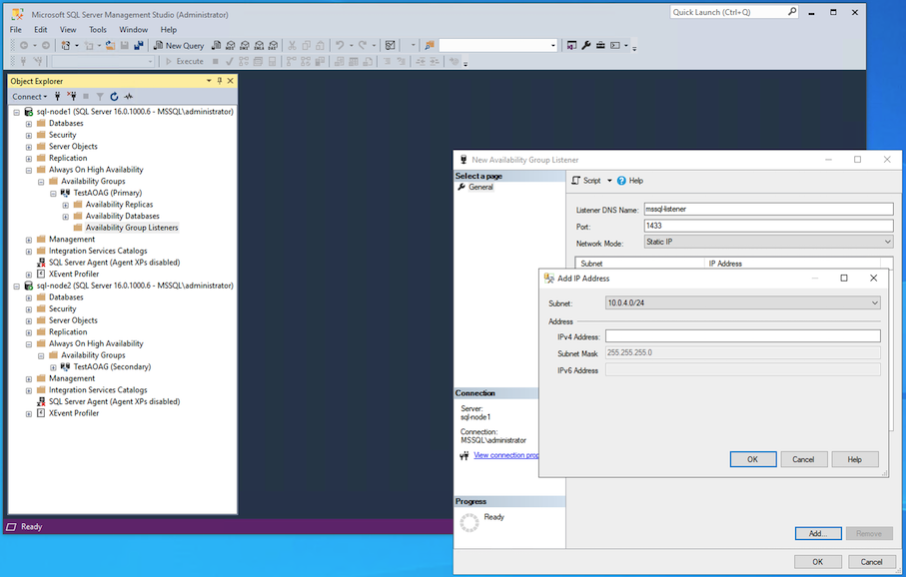The width and height of the screenshot is (906, 577).
Task: Open the Toolbox icon in main toolbar
Action: coord(600,46)
